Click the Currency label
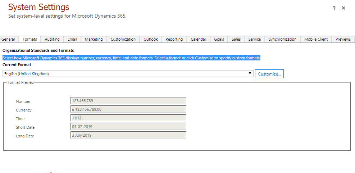This screenshot has height=173, width=355. [23, 110]
